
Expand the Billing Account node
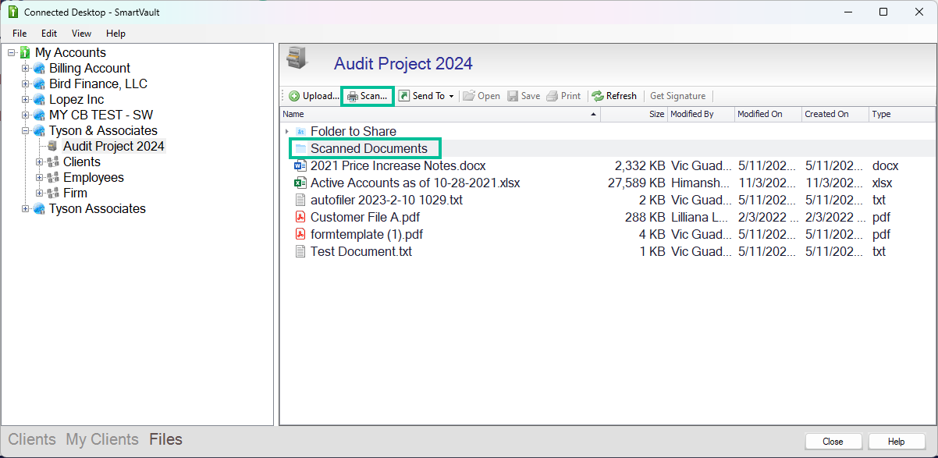coord(25,68)
